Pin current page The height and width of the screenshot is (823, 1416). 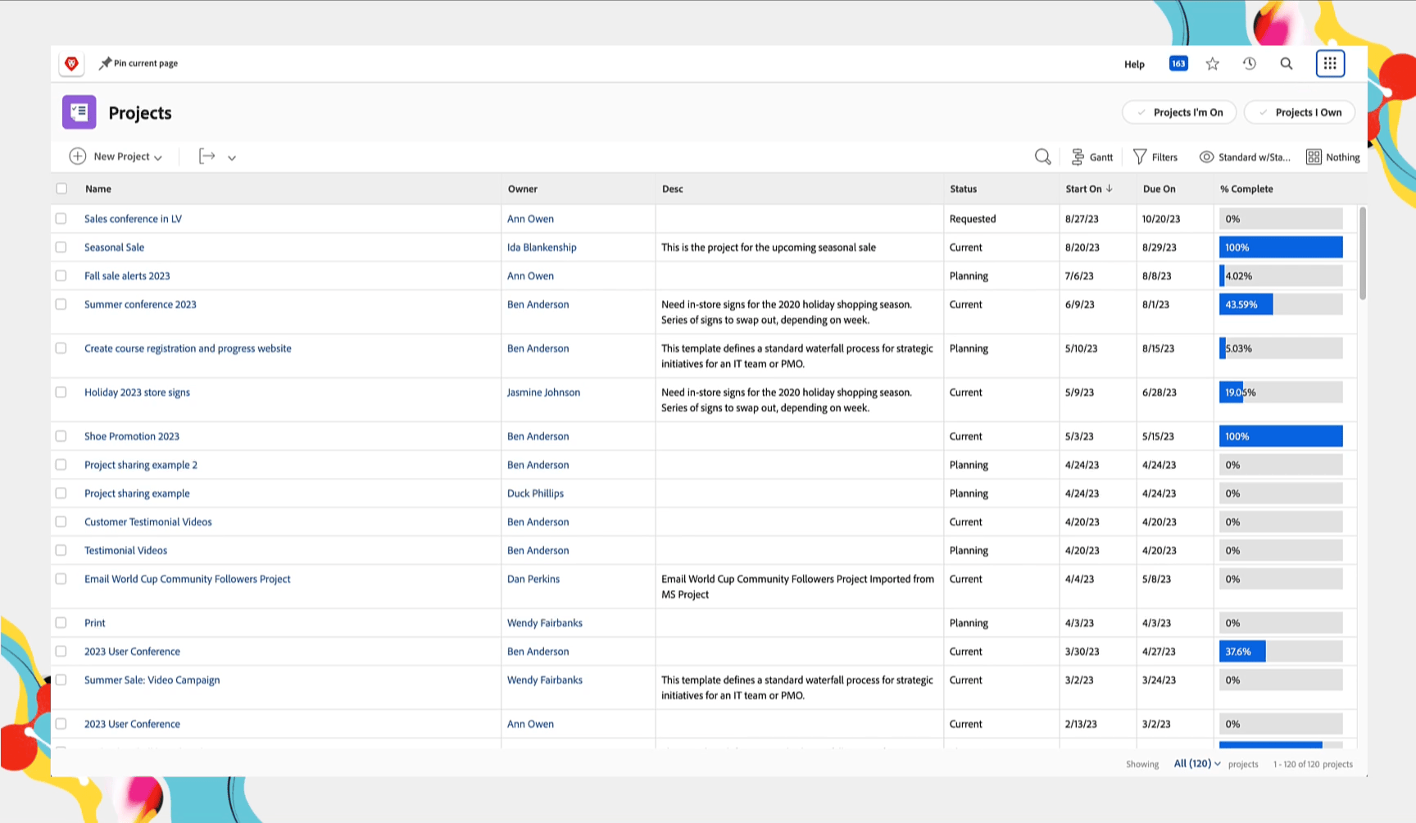[138, 63]
